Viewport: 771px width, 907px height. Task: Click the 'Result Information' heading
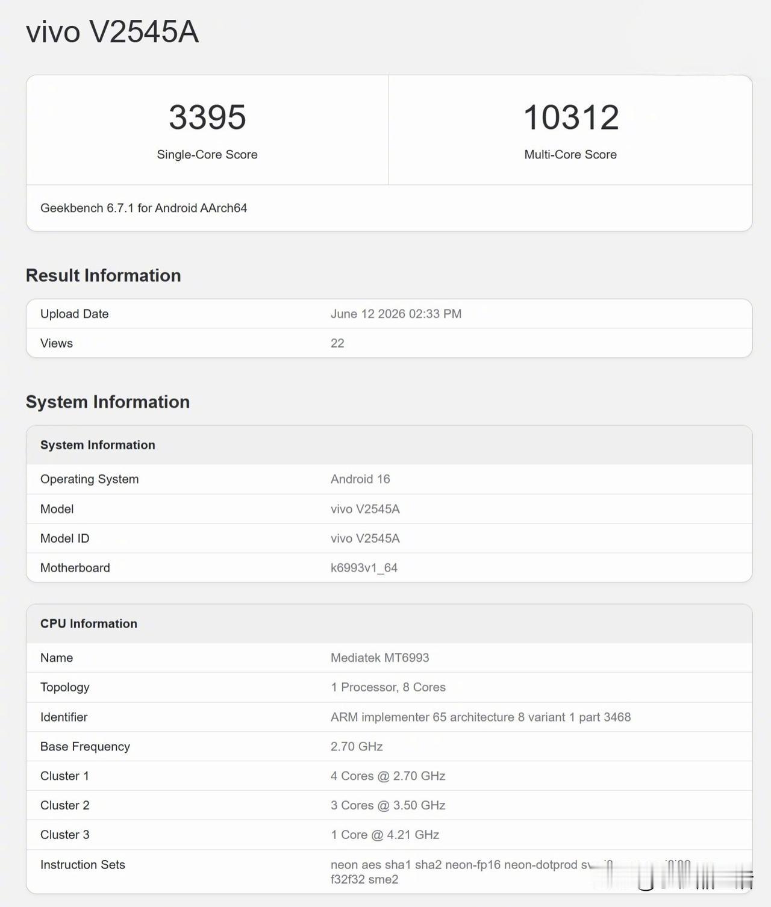(x=103, y=275)
